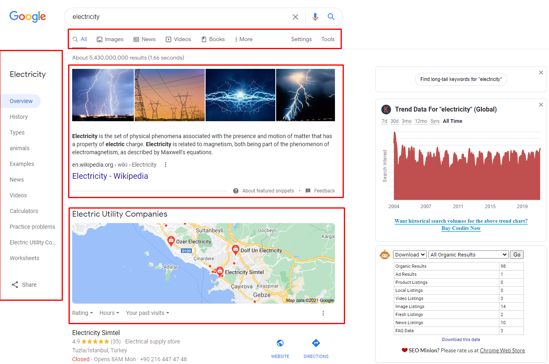The height and width of the screenshot is (364, 549).
Task: Click the SEO Minion robot icon
Action: click(x=385, y=254)
